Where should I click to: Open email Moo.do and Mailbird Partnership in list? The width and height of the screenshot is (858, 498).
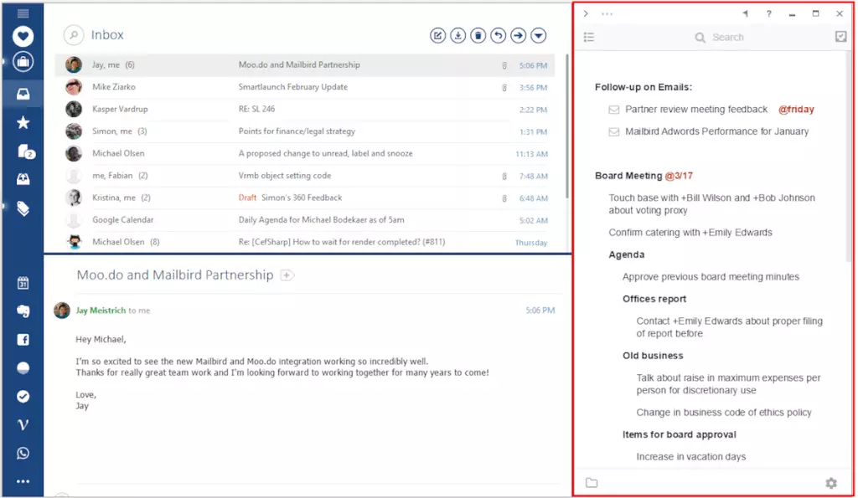click(x=305, y=65)
